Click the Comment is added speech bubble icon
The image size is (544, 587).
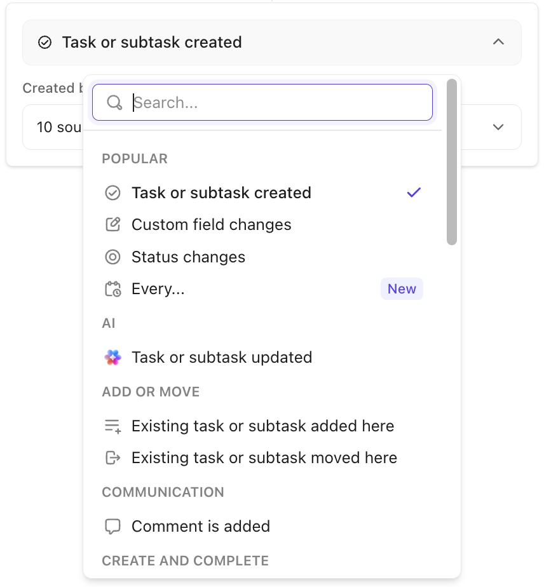pyautogui.click(x=112, y=526)
